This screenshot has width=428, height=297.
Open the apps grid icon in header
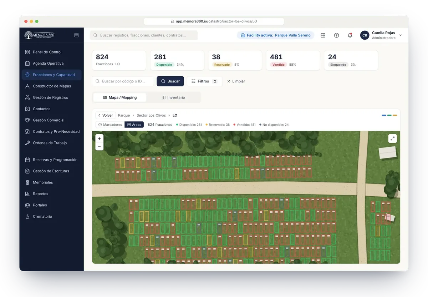[x=323, y=35]
